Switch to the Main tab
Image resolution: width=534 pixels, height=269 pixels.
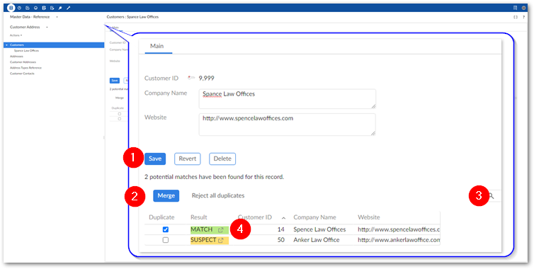coord(157,46)
